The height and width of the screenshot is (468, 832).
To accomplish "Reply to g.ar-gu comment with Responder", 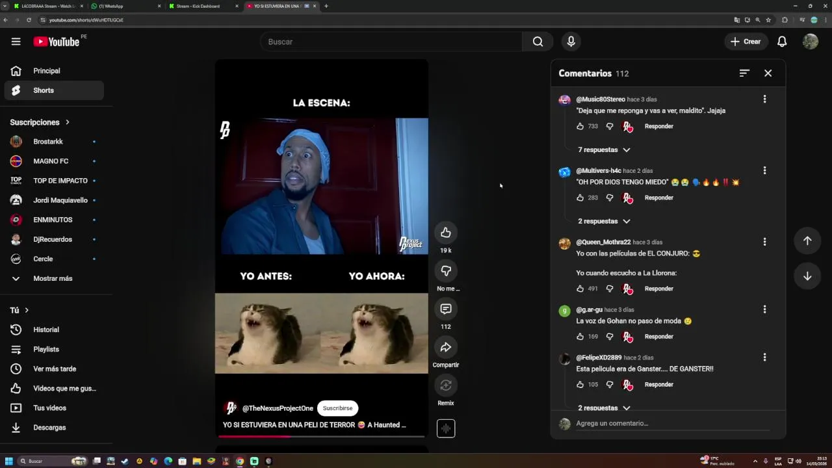I will pyautogui.click(x=658, y=337).
